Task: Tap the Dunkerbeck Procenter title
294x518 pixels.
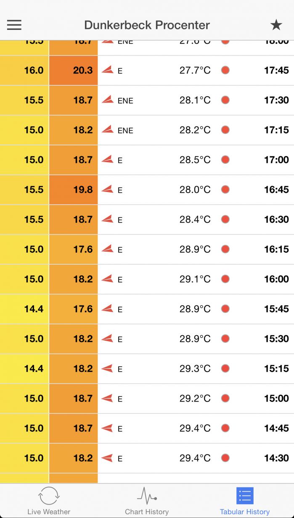Action: (147, 25)
